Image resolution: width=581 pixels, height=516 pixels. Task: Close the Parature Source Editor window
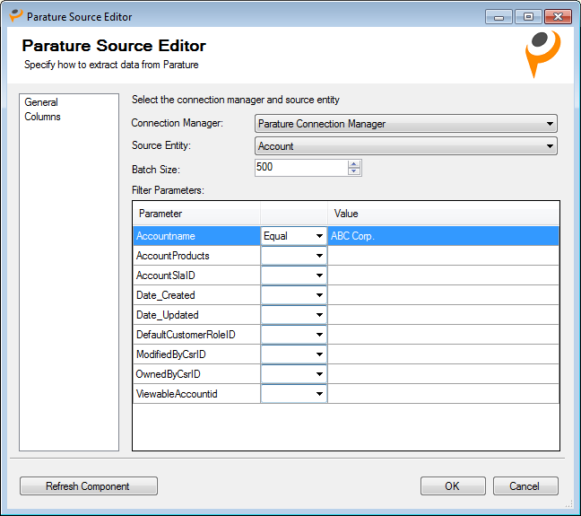point(558,17)
